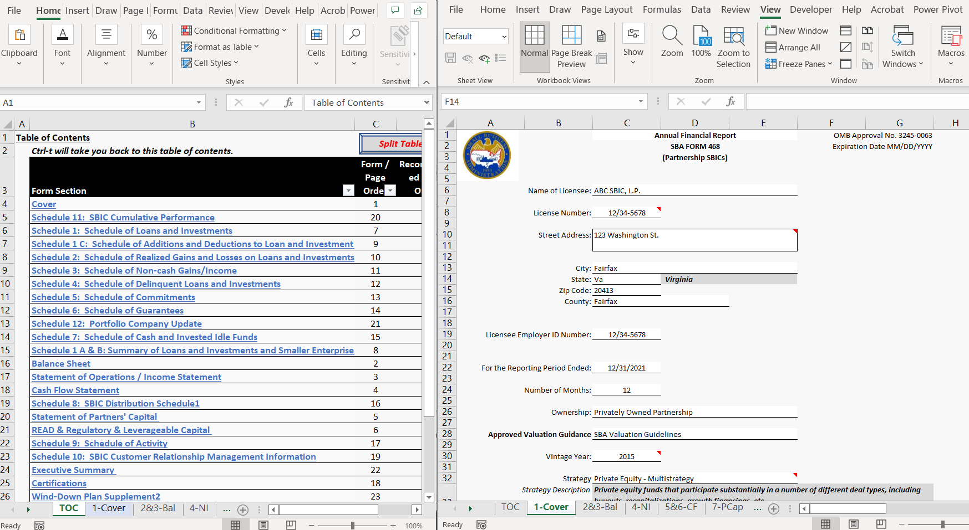Click Arrange All windows
The width and height of the screenshot is (969, 530).
[x=793, y=48]
